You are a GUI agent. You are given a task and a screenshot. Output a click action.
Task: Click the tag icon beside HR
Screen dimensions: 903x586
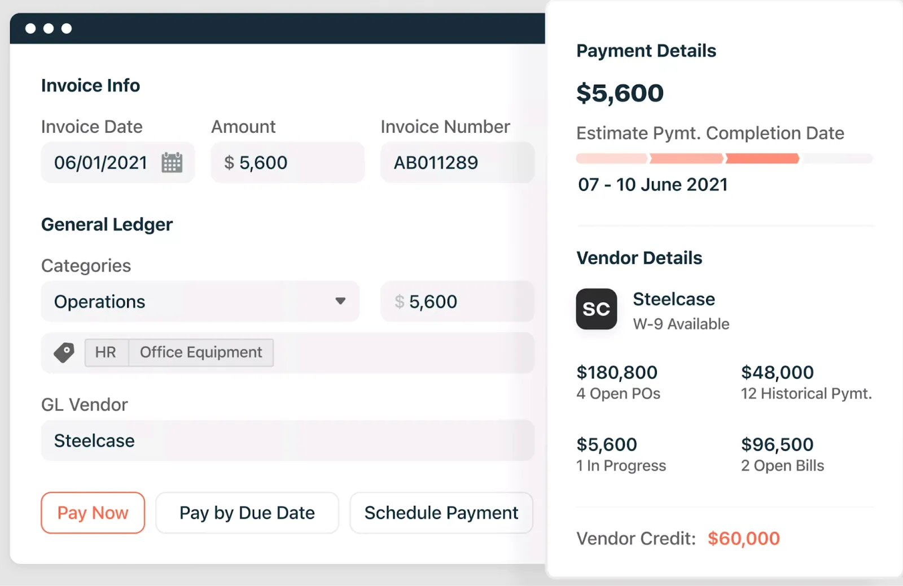tap(64, 352)
